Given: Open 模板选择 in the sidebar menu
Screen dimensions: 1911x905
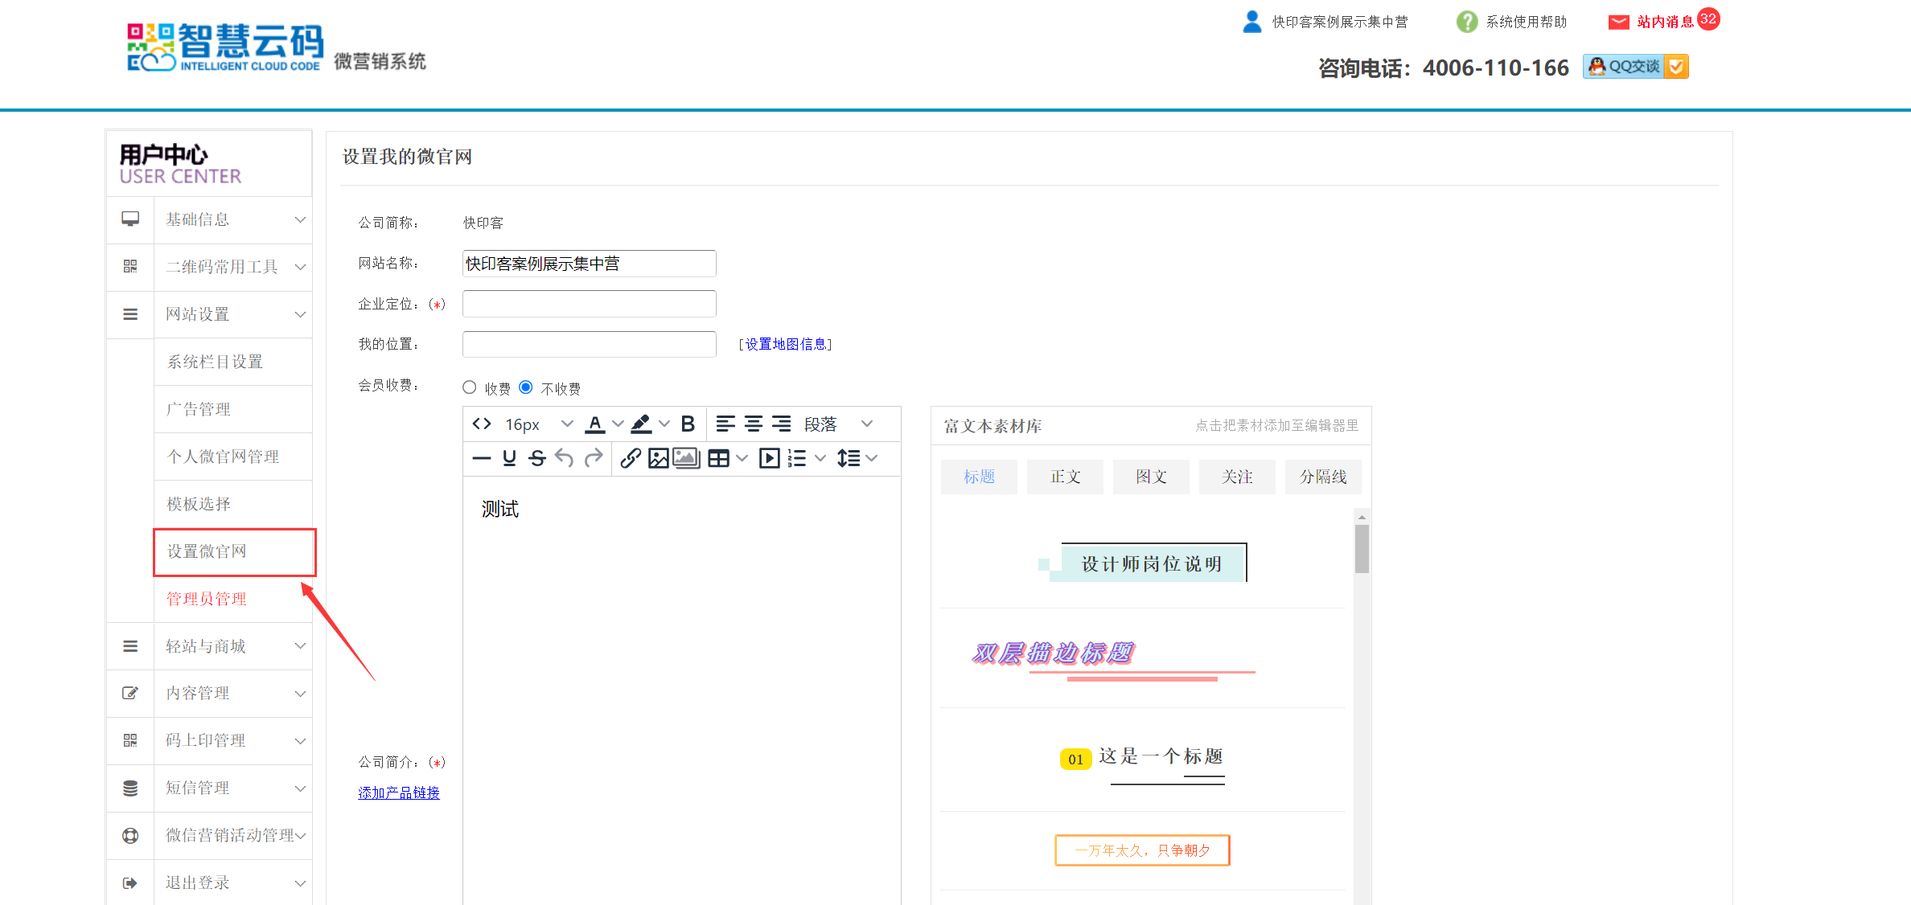Looking at the screenshot, I should click(199, 504).
